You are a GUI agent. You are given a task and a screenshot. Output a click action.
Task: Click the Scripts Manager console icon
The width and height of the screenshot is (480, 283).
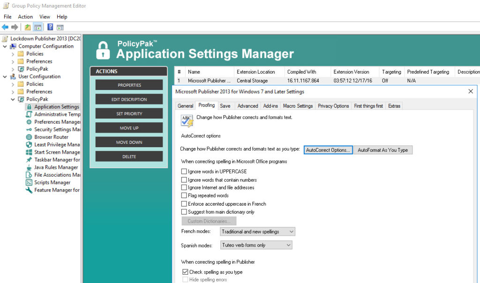[29, 182]
